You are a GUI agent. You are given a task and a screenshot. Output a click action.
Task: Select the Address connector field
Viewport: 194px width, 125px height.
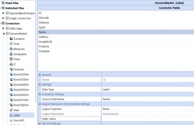(116, 37)
